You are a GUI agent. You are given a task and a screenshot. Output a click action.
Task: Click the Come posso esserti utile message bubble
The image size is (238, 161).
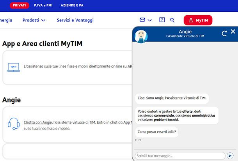tap(157, 132)
